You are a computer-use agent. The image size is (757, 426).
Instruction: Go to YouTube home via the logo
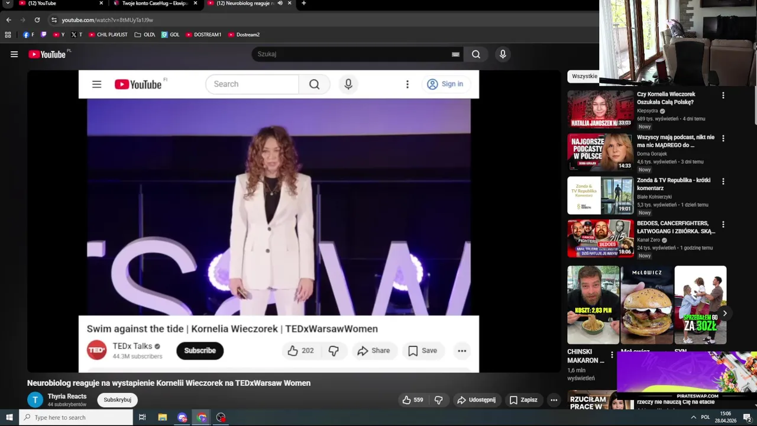47,54
